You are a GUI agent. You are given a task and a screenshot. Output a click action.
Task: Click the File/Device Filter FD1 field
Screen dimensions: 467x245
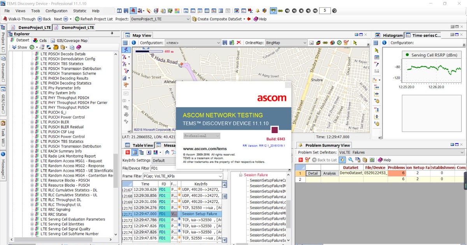coord(186,168)
